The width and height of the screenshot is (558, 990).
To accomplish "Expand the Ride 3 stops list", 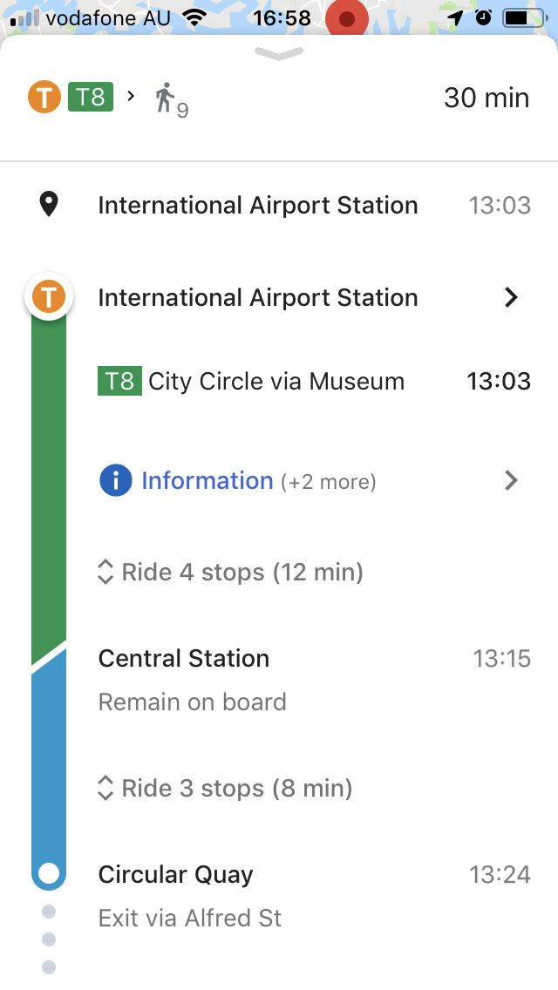I will [x=225, y=789].
